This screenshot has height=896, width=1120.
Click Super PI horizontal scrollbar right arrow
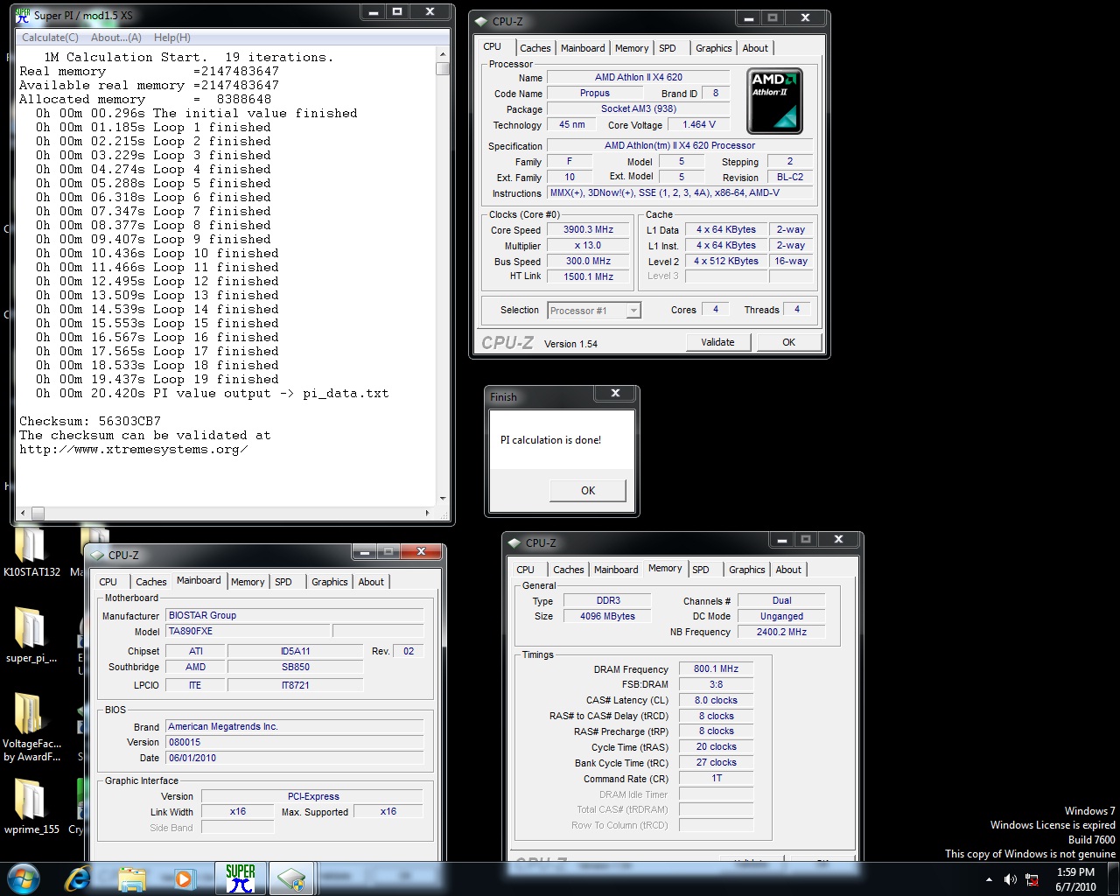(428, 513)
